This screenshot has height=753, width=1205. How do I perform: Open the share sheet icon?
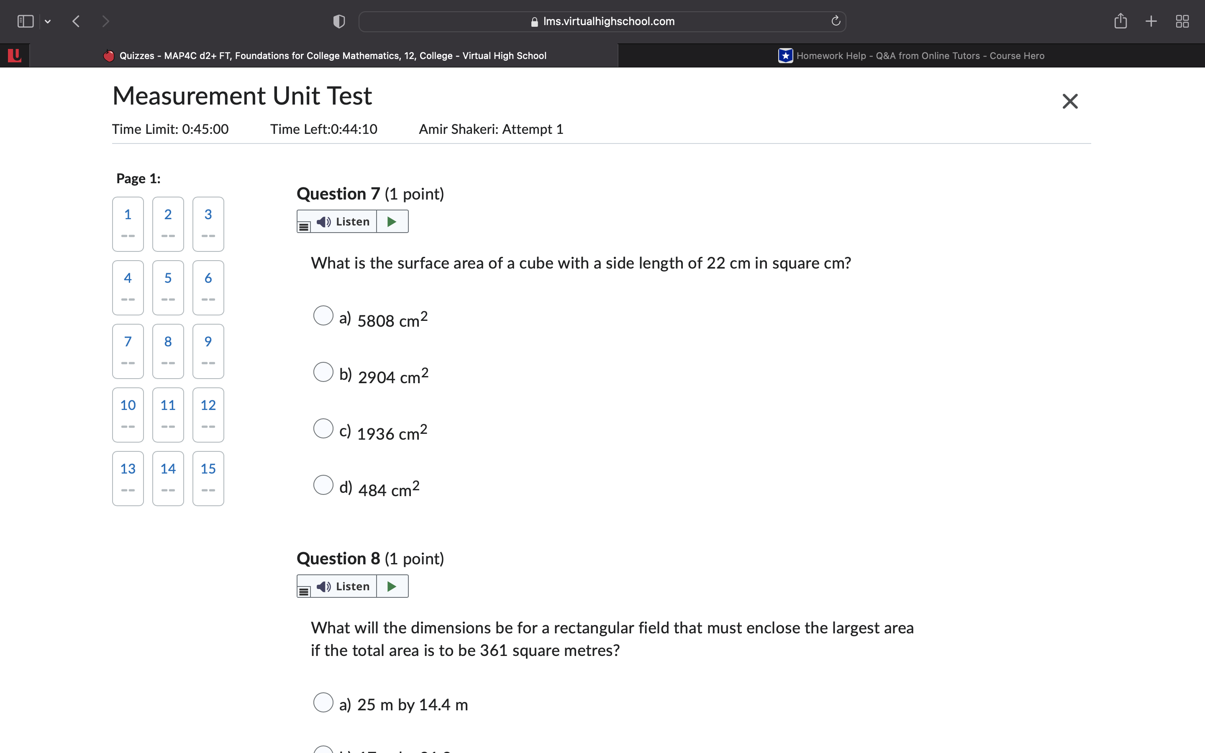[1120, 21]
